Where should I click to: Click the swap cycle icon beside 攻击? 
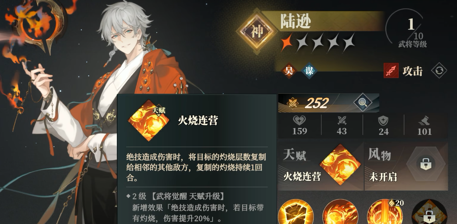(439, 71)
